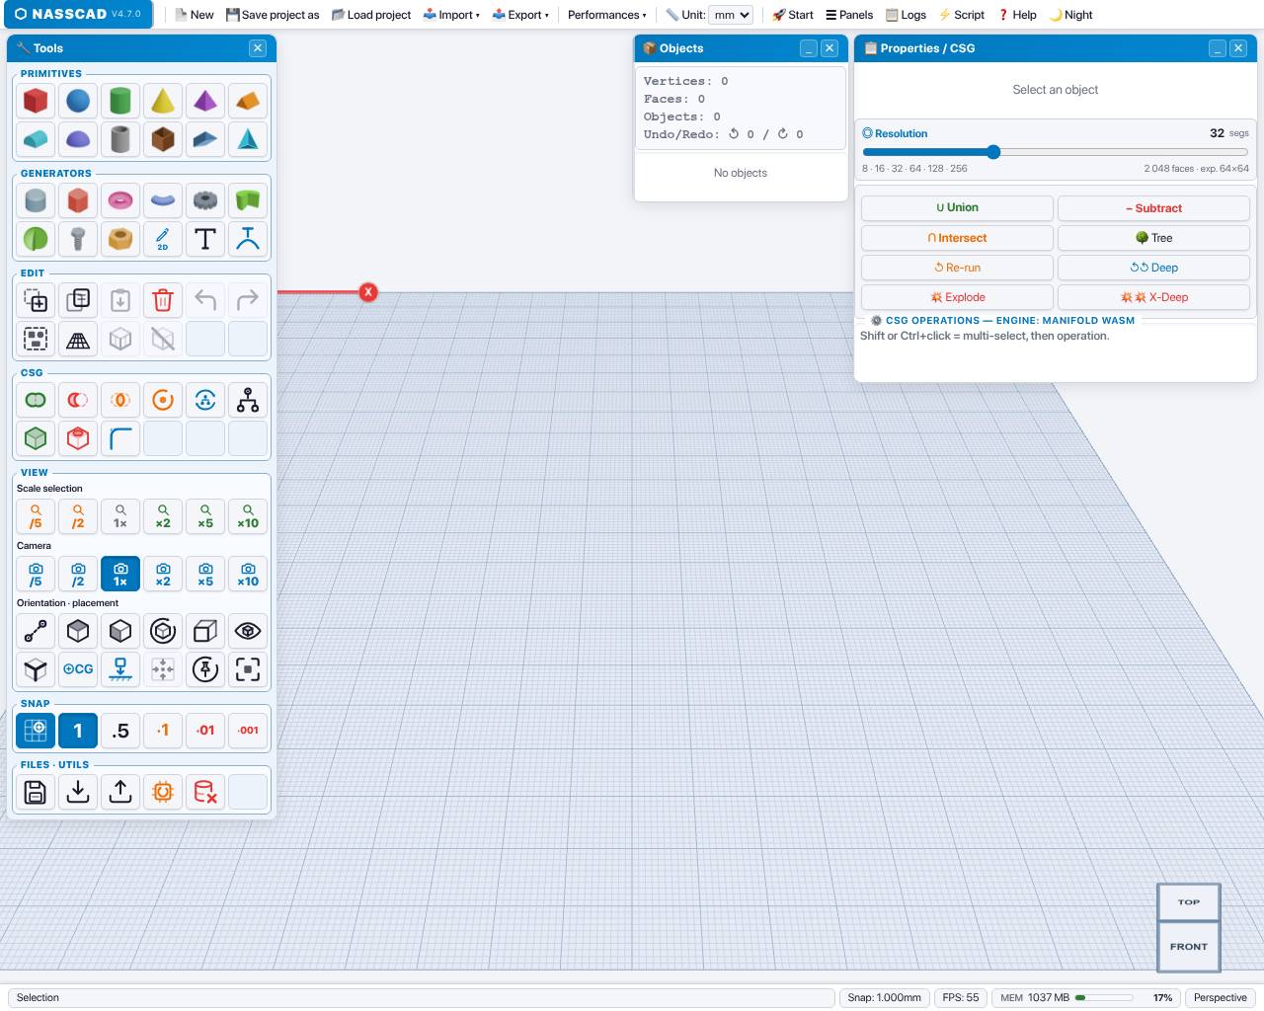Open the Logs panel

[x=906, y=15]
